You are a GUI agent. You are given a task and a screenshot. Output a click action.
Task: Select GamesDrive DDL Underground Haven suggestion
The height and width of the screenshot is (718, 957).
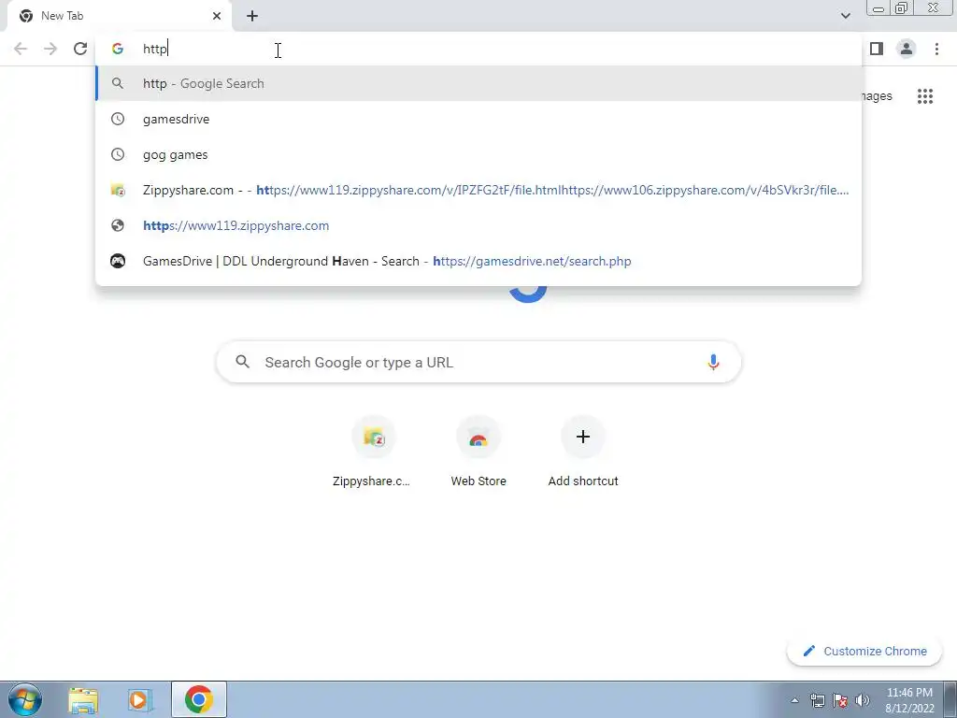point(478,261)
